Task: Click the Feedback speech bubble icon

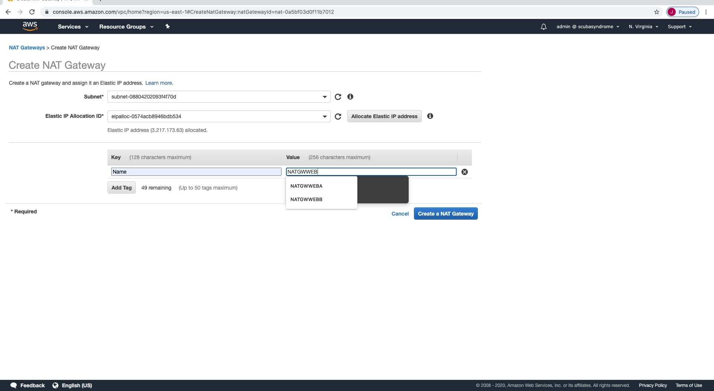Action: [x=13, y=385]
